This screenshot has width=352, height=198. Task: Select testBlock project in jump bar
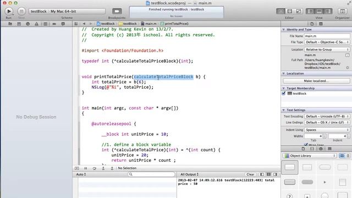(106, 24)
